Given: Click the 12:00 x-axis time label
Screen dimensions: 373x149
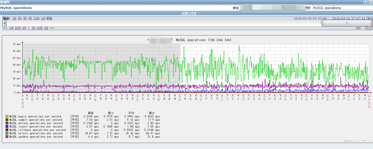Looking at the screenshot, I should click(x=243, y=97).
